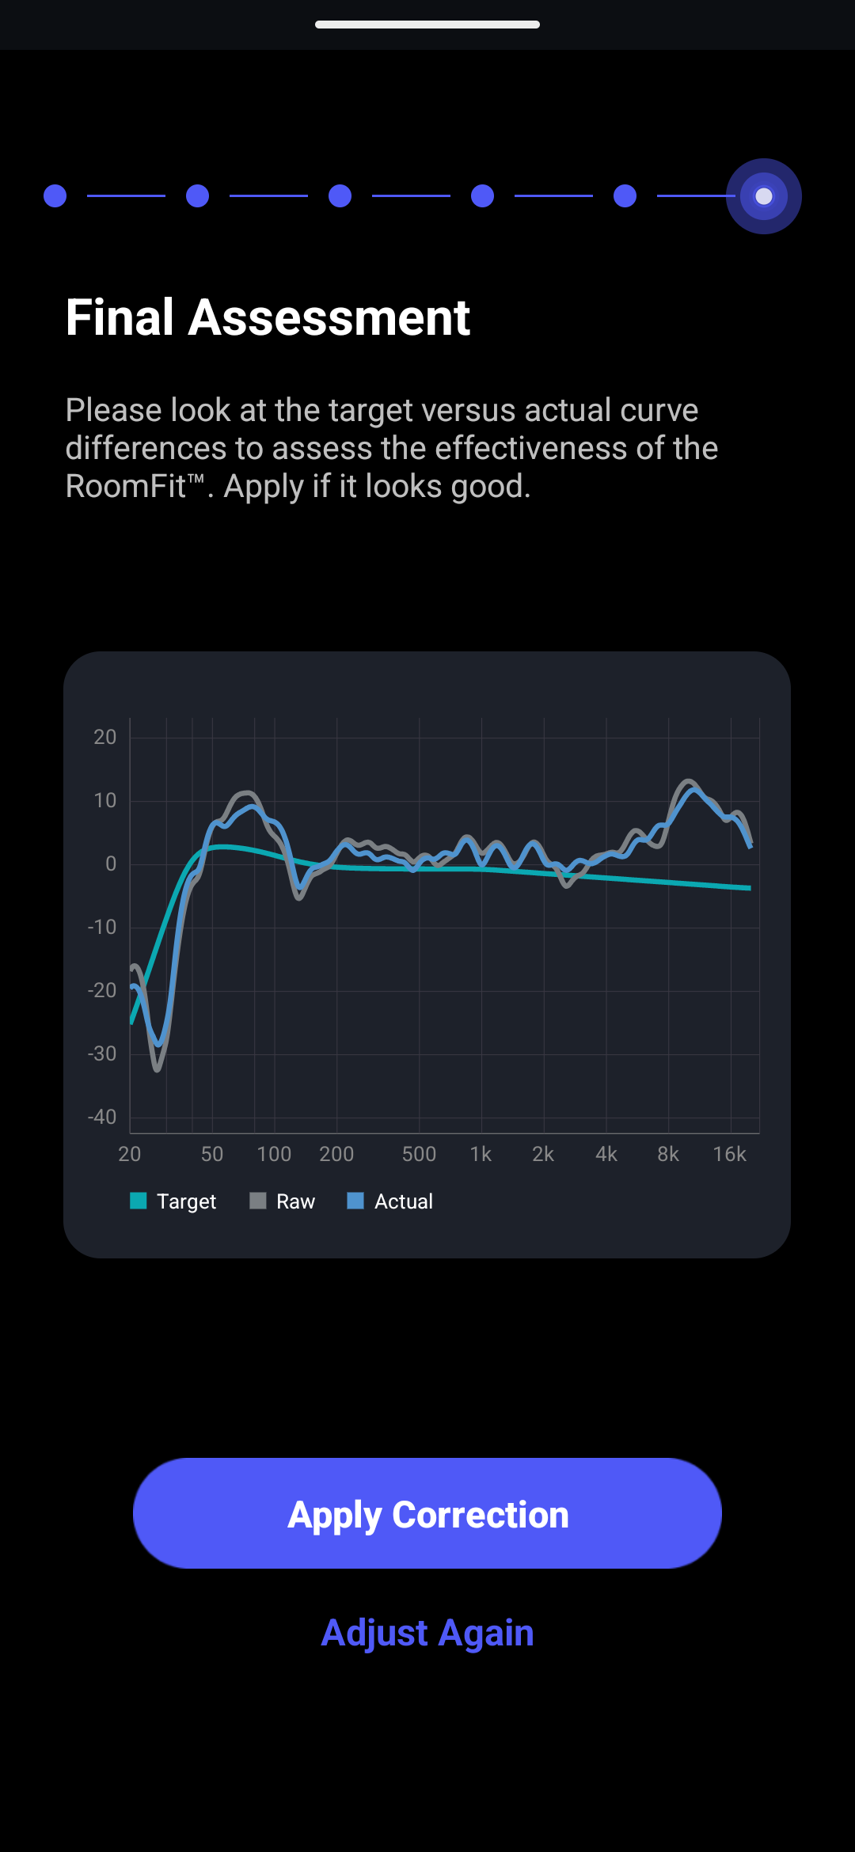Screen dimensions: 855x1852
Task: Toggle the Raw legend swatch
Action: click(x=258, y=1201)
